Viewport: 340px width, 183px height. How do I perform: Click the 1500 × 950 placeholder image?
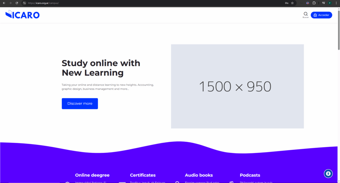(237, 86)
